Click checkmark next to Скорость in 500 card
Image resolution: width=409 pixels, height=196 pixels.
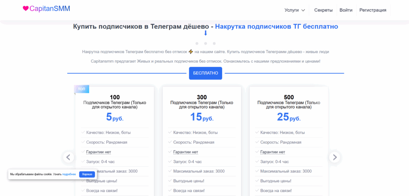tap(257, 142)
